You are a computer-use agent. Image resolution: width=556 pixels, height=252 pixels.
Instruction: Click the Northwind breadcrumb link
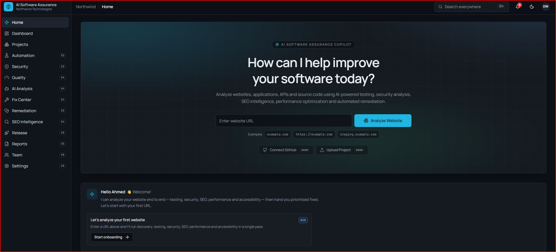(86, 7)
